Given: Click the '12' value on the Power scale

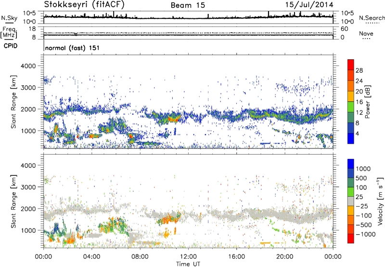Looking at the screenshot, I should coord(359,113).
